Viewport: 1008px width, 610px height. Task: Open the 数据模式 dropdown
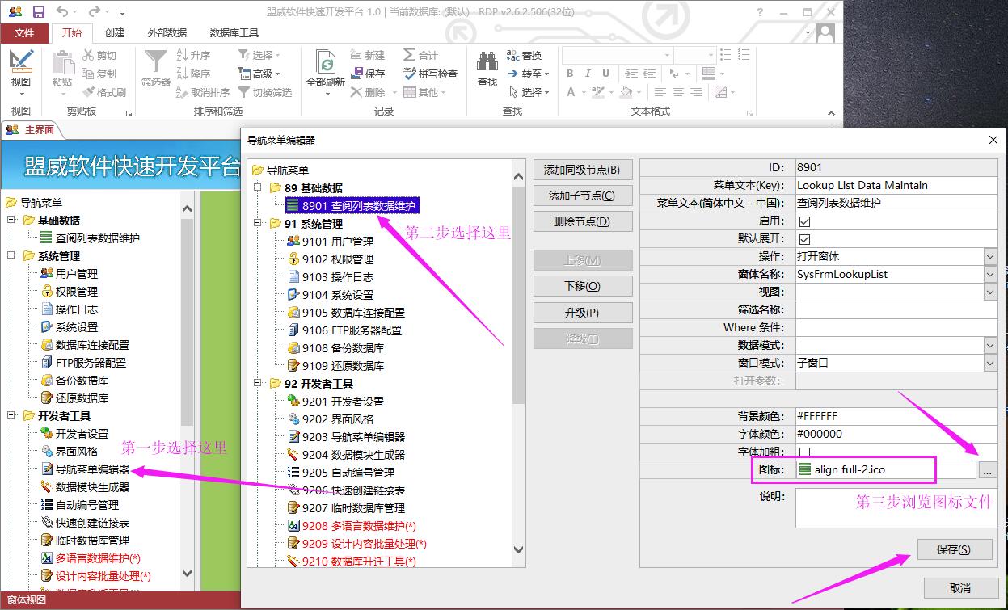991,345
